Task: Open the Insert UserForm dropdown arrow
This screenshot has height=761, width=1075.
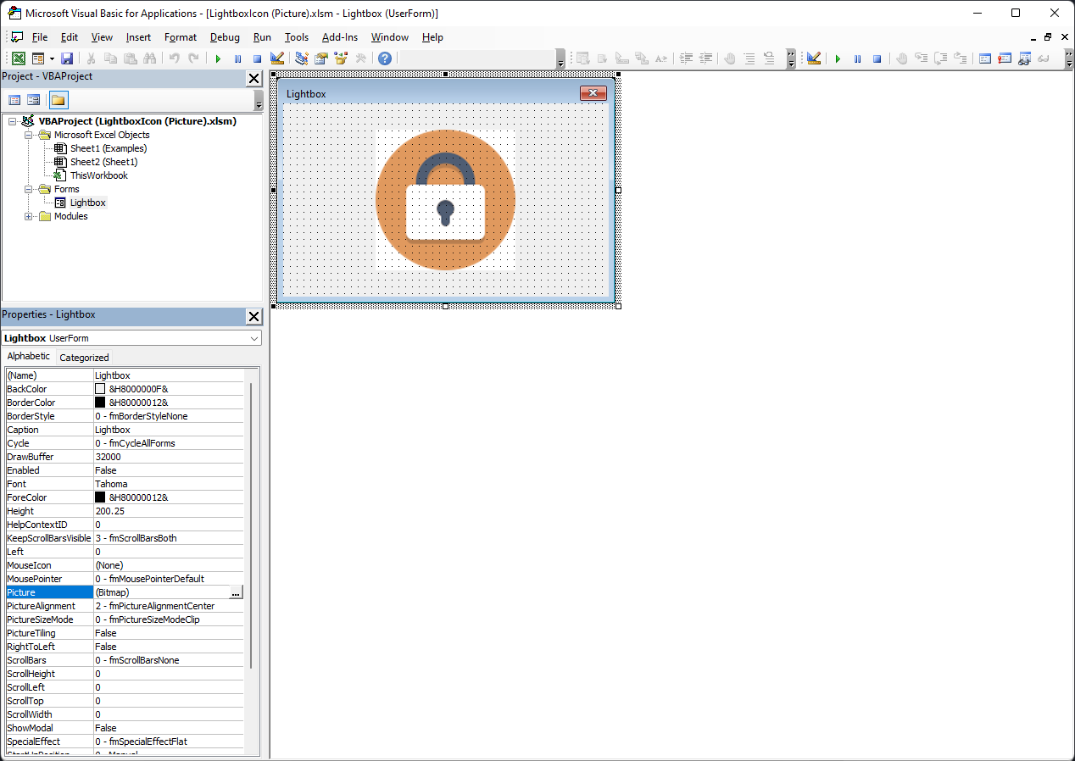Action: pos(52,58)
